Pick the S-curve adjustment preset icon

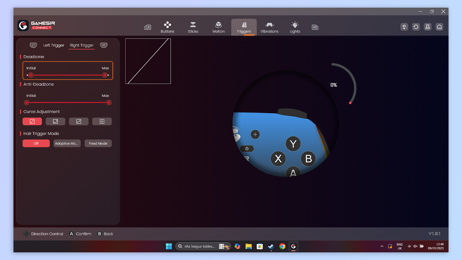coord(79,121)
